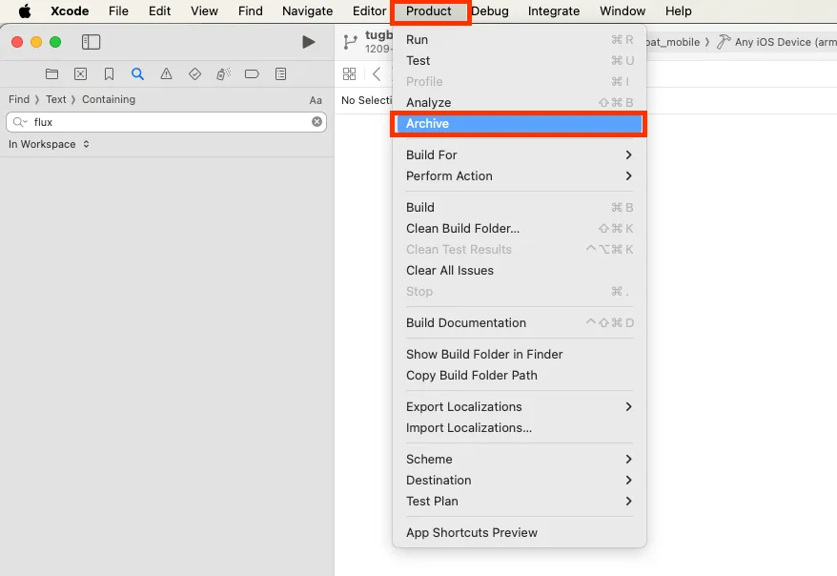Click the flux search text field
The height and width of the screenshot is (576, 837).
pos(166,122)
